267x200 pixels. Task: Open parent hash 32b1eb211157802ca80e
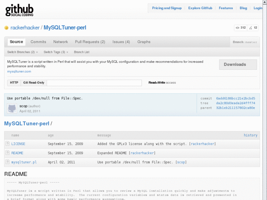(235, 108)
